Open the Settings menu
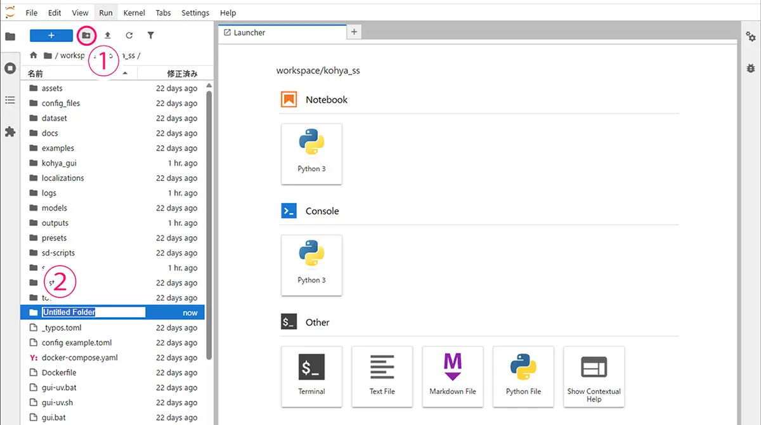This screenshot has width=761, height=425. tap(195, 13)
